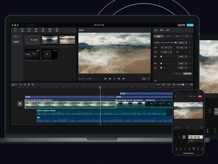Image resolution: width=218 pixels, height=164 pixels.
Task: Tap the help icon beside 1080P on the phone
Action: pos(191,96)
